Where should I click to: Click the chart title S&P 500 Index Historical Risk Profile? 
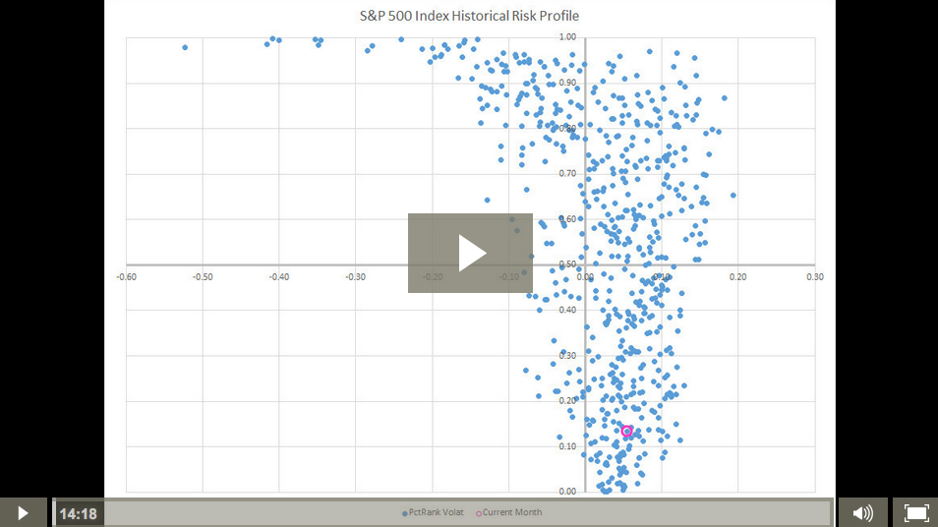tap(468, 16)
